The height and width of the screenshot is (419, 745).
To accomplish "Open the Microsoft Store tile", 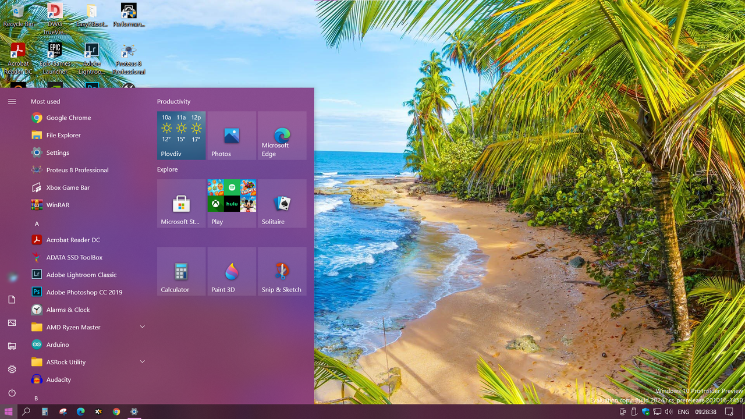I will coord(181,204).
